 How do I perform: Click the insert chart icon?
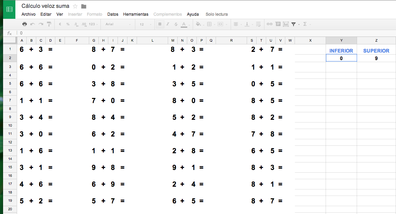click(x=286, y=24)
